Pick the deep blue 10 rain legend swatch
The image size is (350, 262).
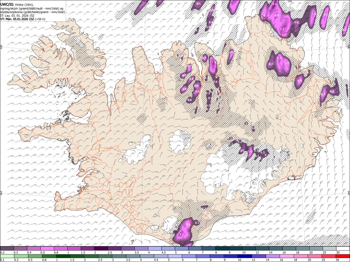245,256
